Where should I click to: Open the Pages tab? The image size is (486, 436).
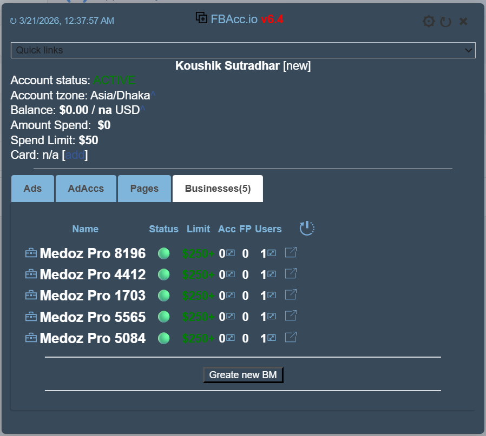point(144,188)
